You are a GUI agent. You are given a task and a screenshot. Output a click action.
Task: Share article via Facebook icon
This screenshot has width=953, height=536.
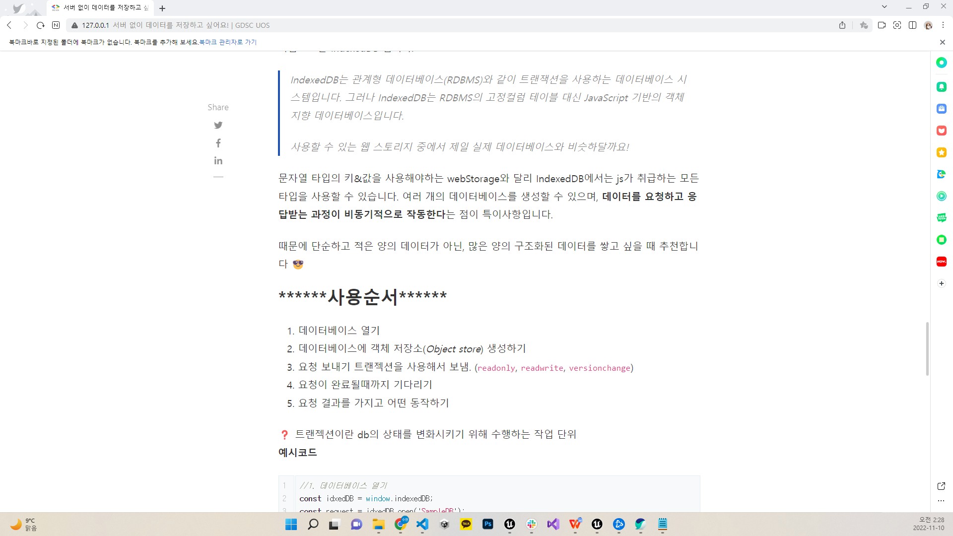click(218, 143)
